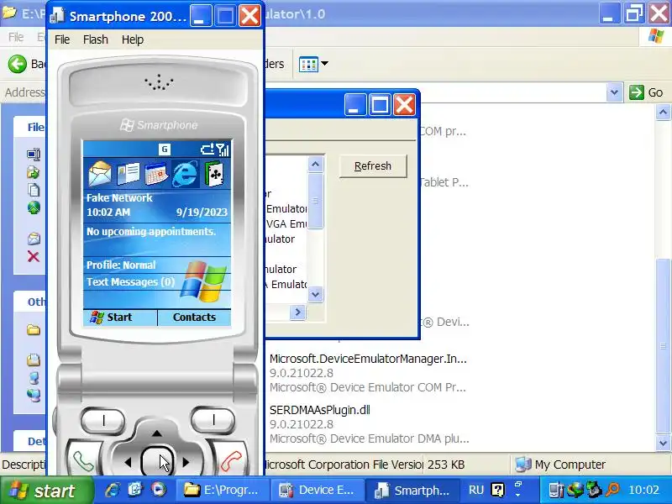Tap the Contacts softkey on phone screen
The height and width of the screenshot is (504, 672).
(195, 318)
